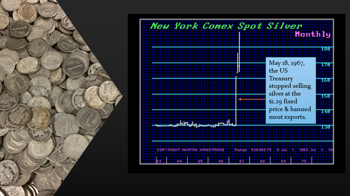This screenshot has width=350, height=196.
Task: Select the "66" year label
Action: (x=221, y=161)
